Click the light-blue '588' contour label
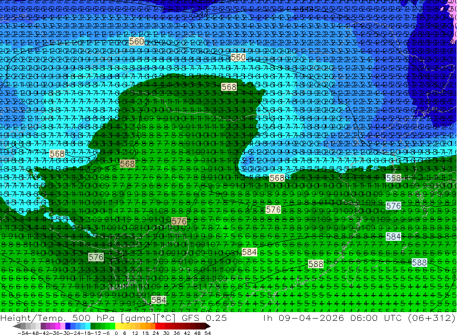This screenshot has height=335, width=457. (x=420, y=262)
